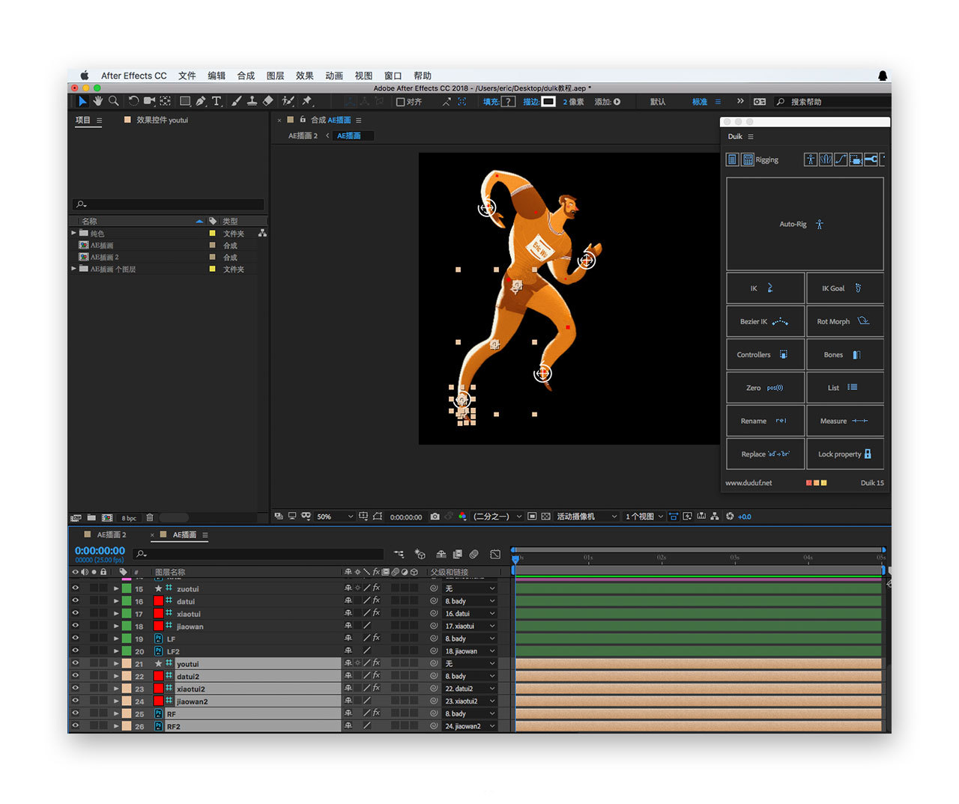The width and height of the screenshot is (959, 804).
Task: Switch to AE插画 2 timeline tab
Action: coord(112,535)
